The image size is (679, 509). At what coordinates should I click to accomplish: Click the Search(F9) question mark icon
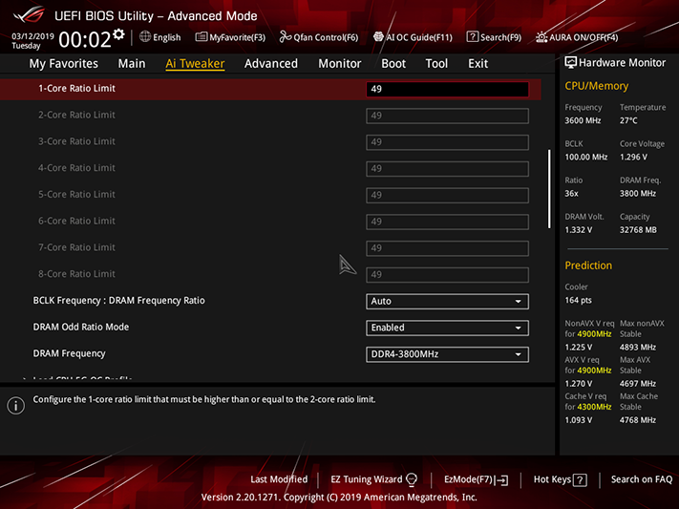coord(472,37)
